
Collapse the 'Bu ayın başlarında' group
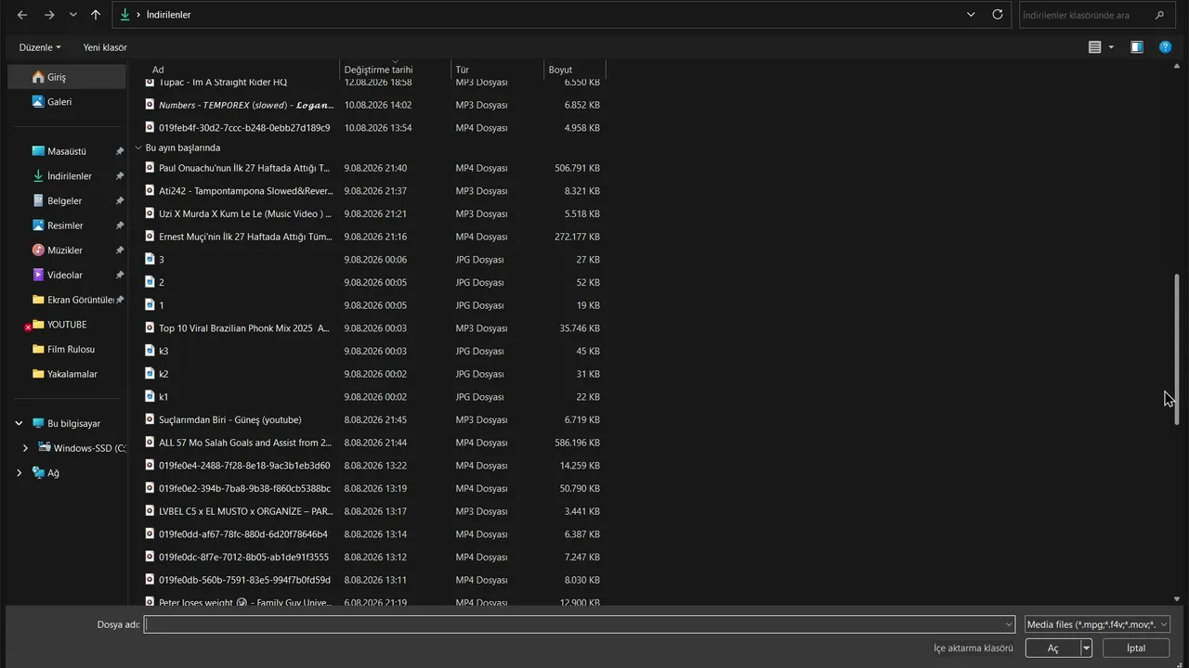(x=138, y=148)
